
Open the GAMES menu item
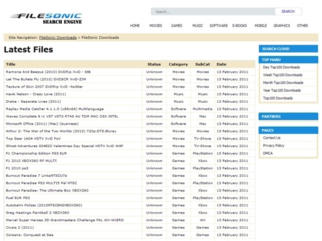[x=176, y=26]
